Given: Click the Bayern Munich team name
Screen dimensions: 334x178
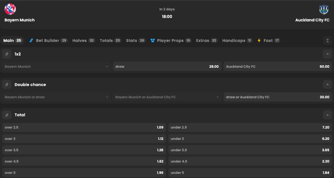Looking at the screenshot, I should [19, 20].
